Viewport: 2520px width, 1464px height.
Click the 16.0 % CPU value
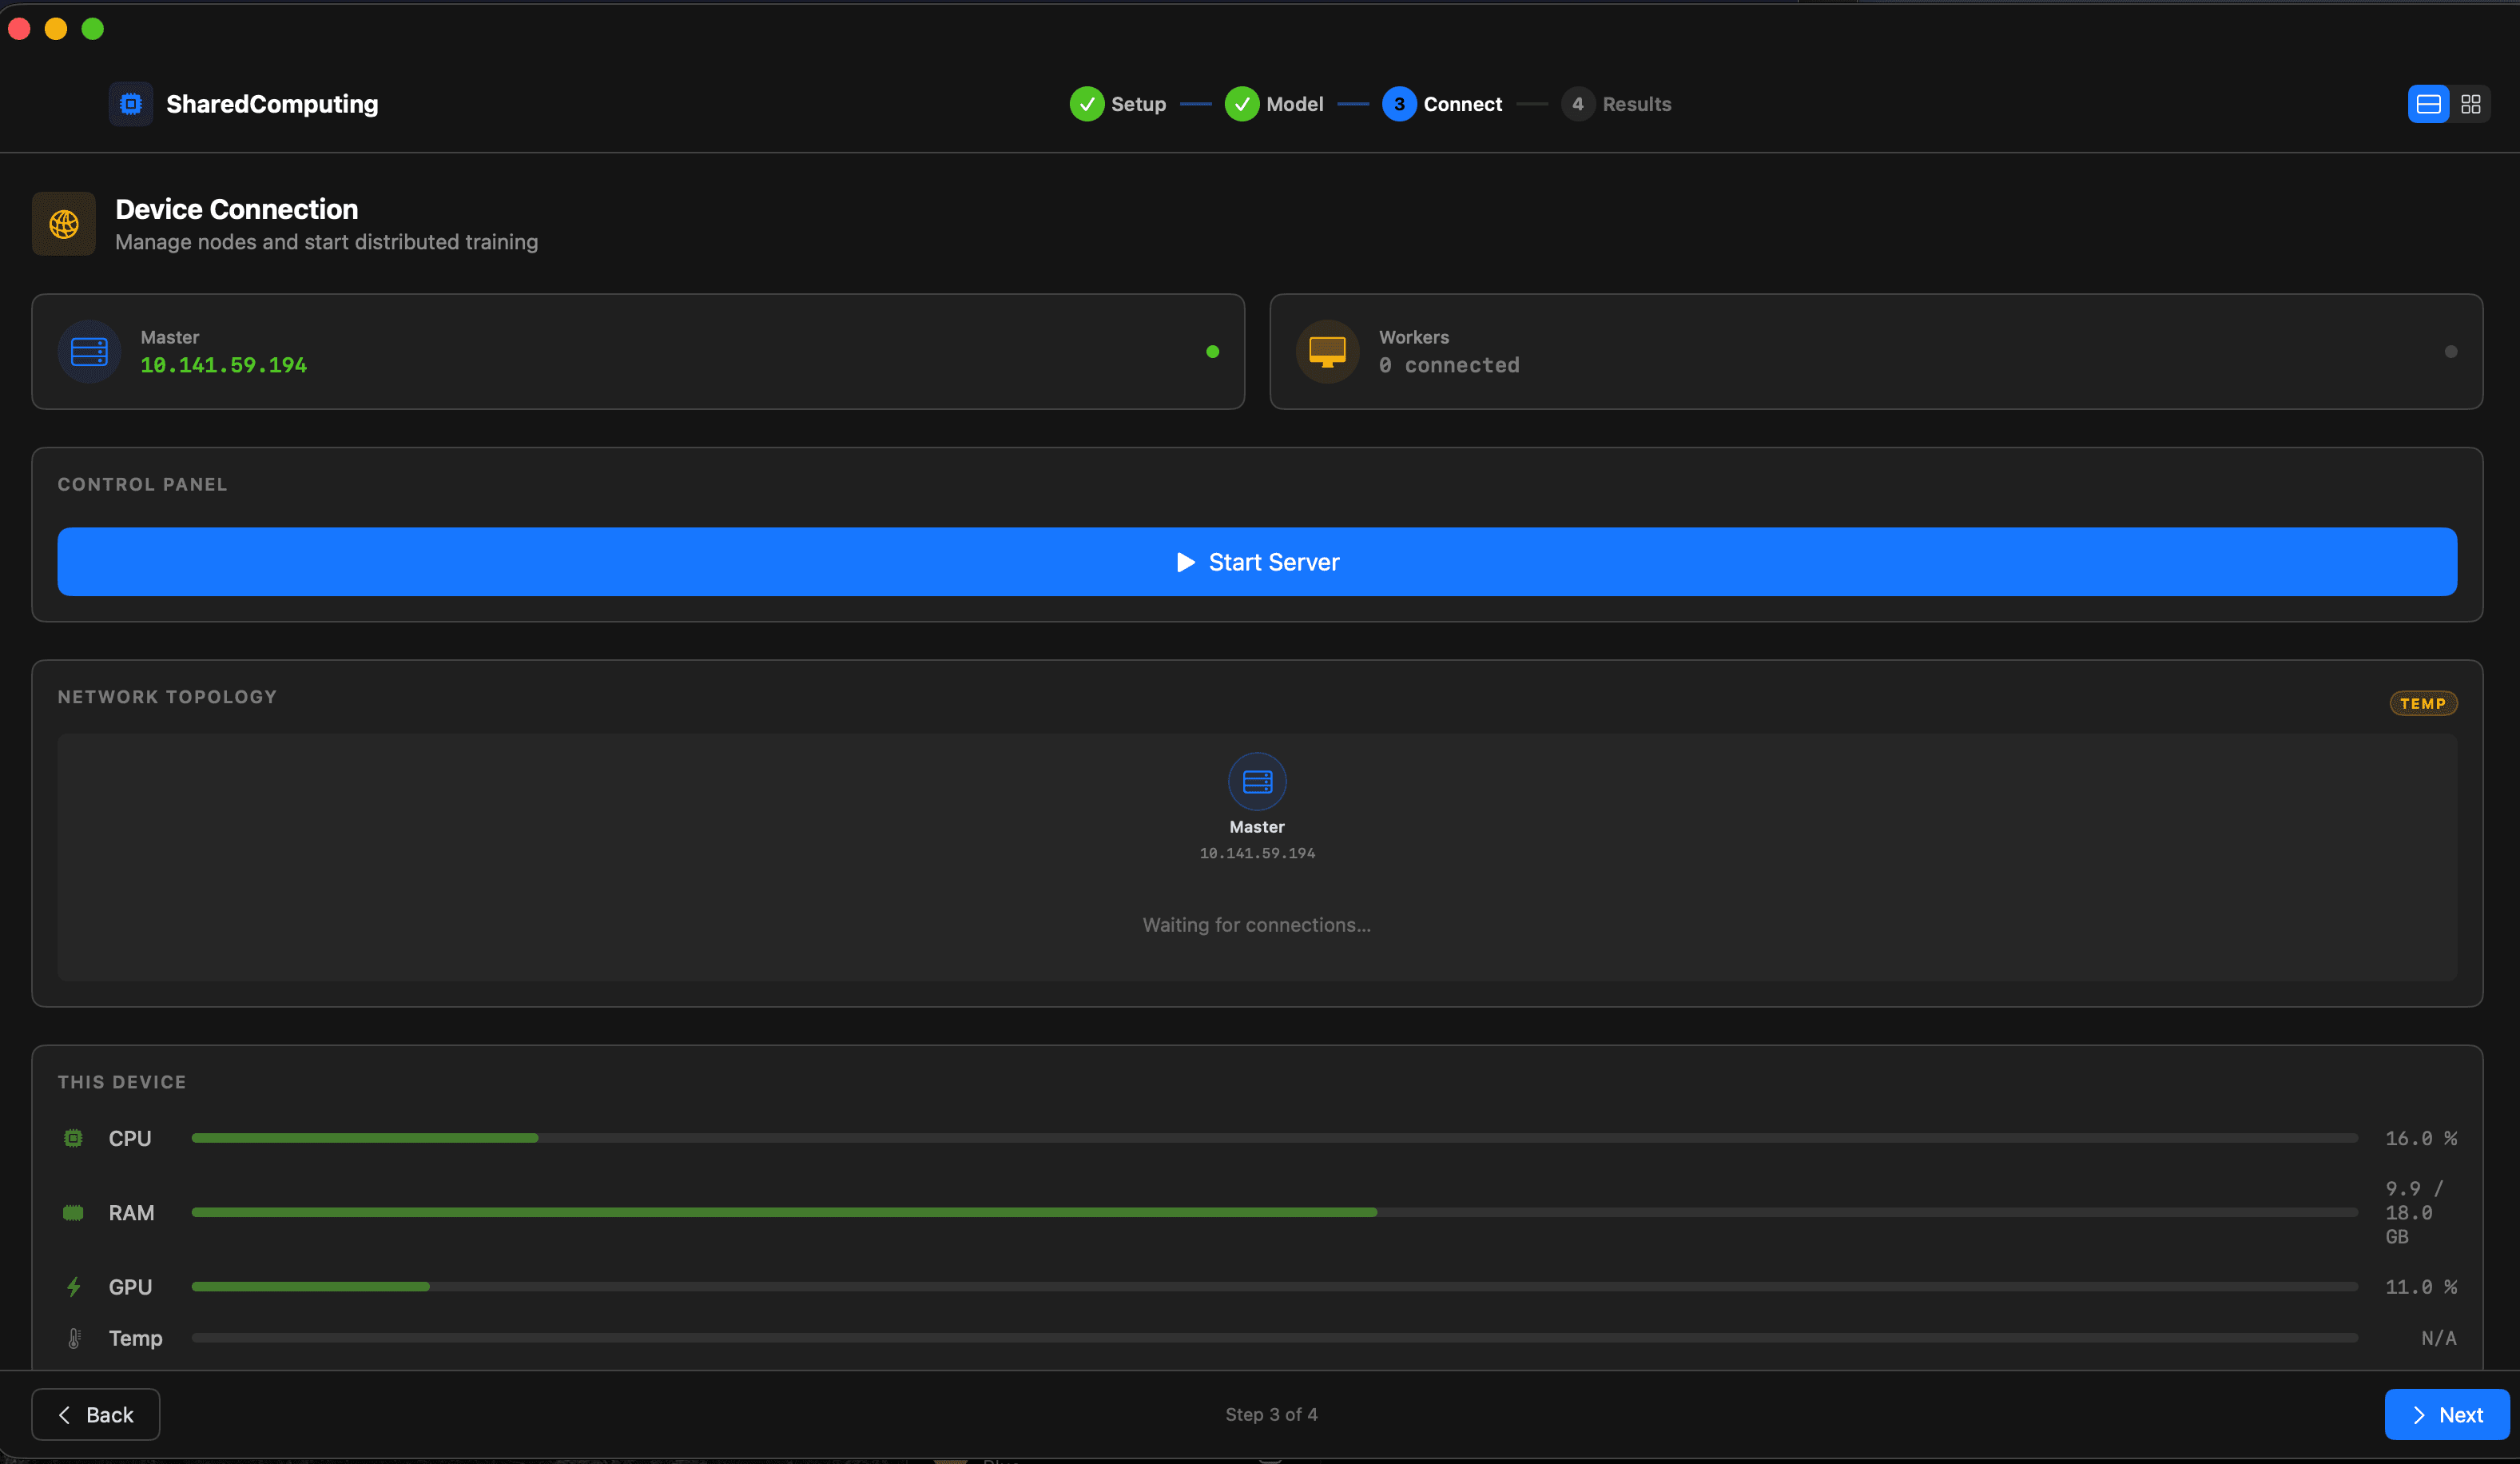tap(2421, 1138)
